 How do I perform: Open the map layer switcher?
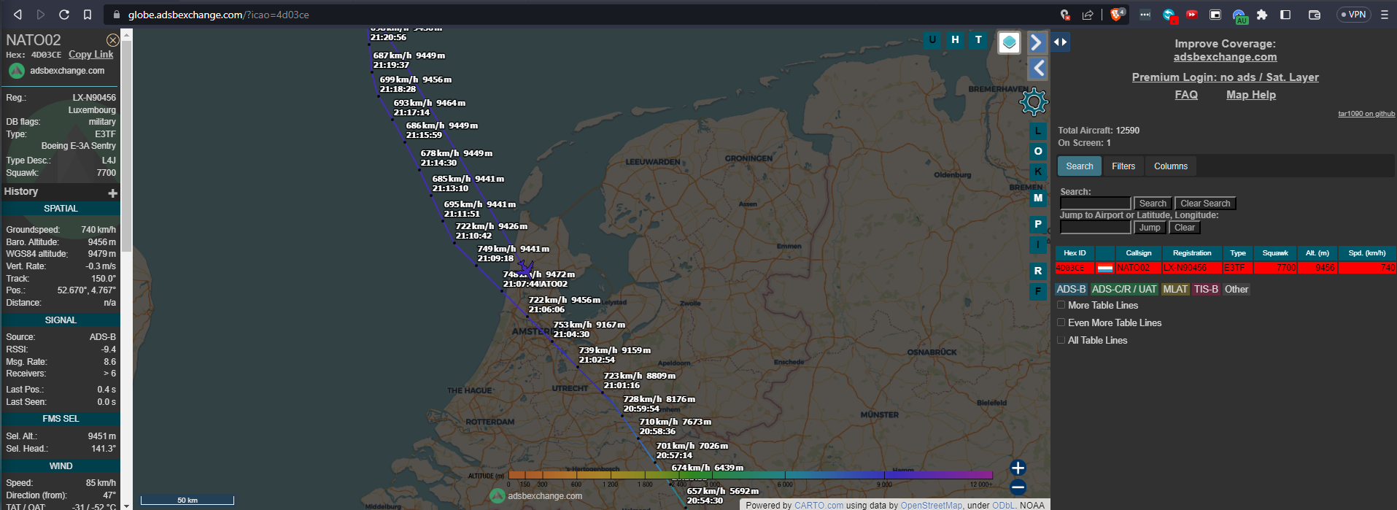click(1009, 42)
